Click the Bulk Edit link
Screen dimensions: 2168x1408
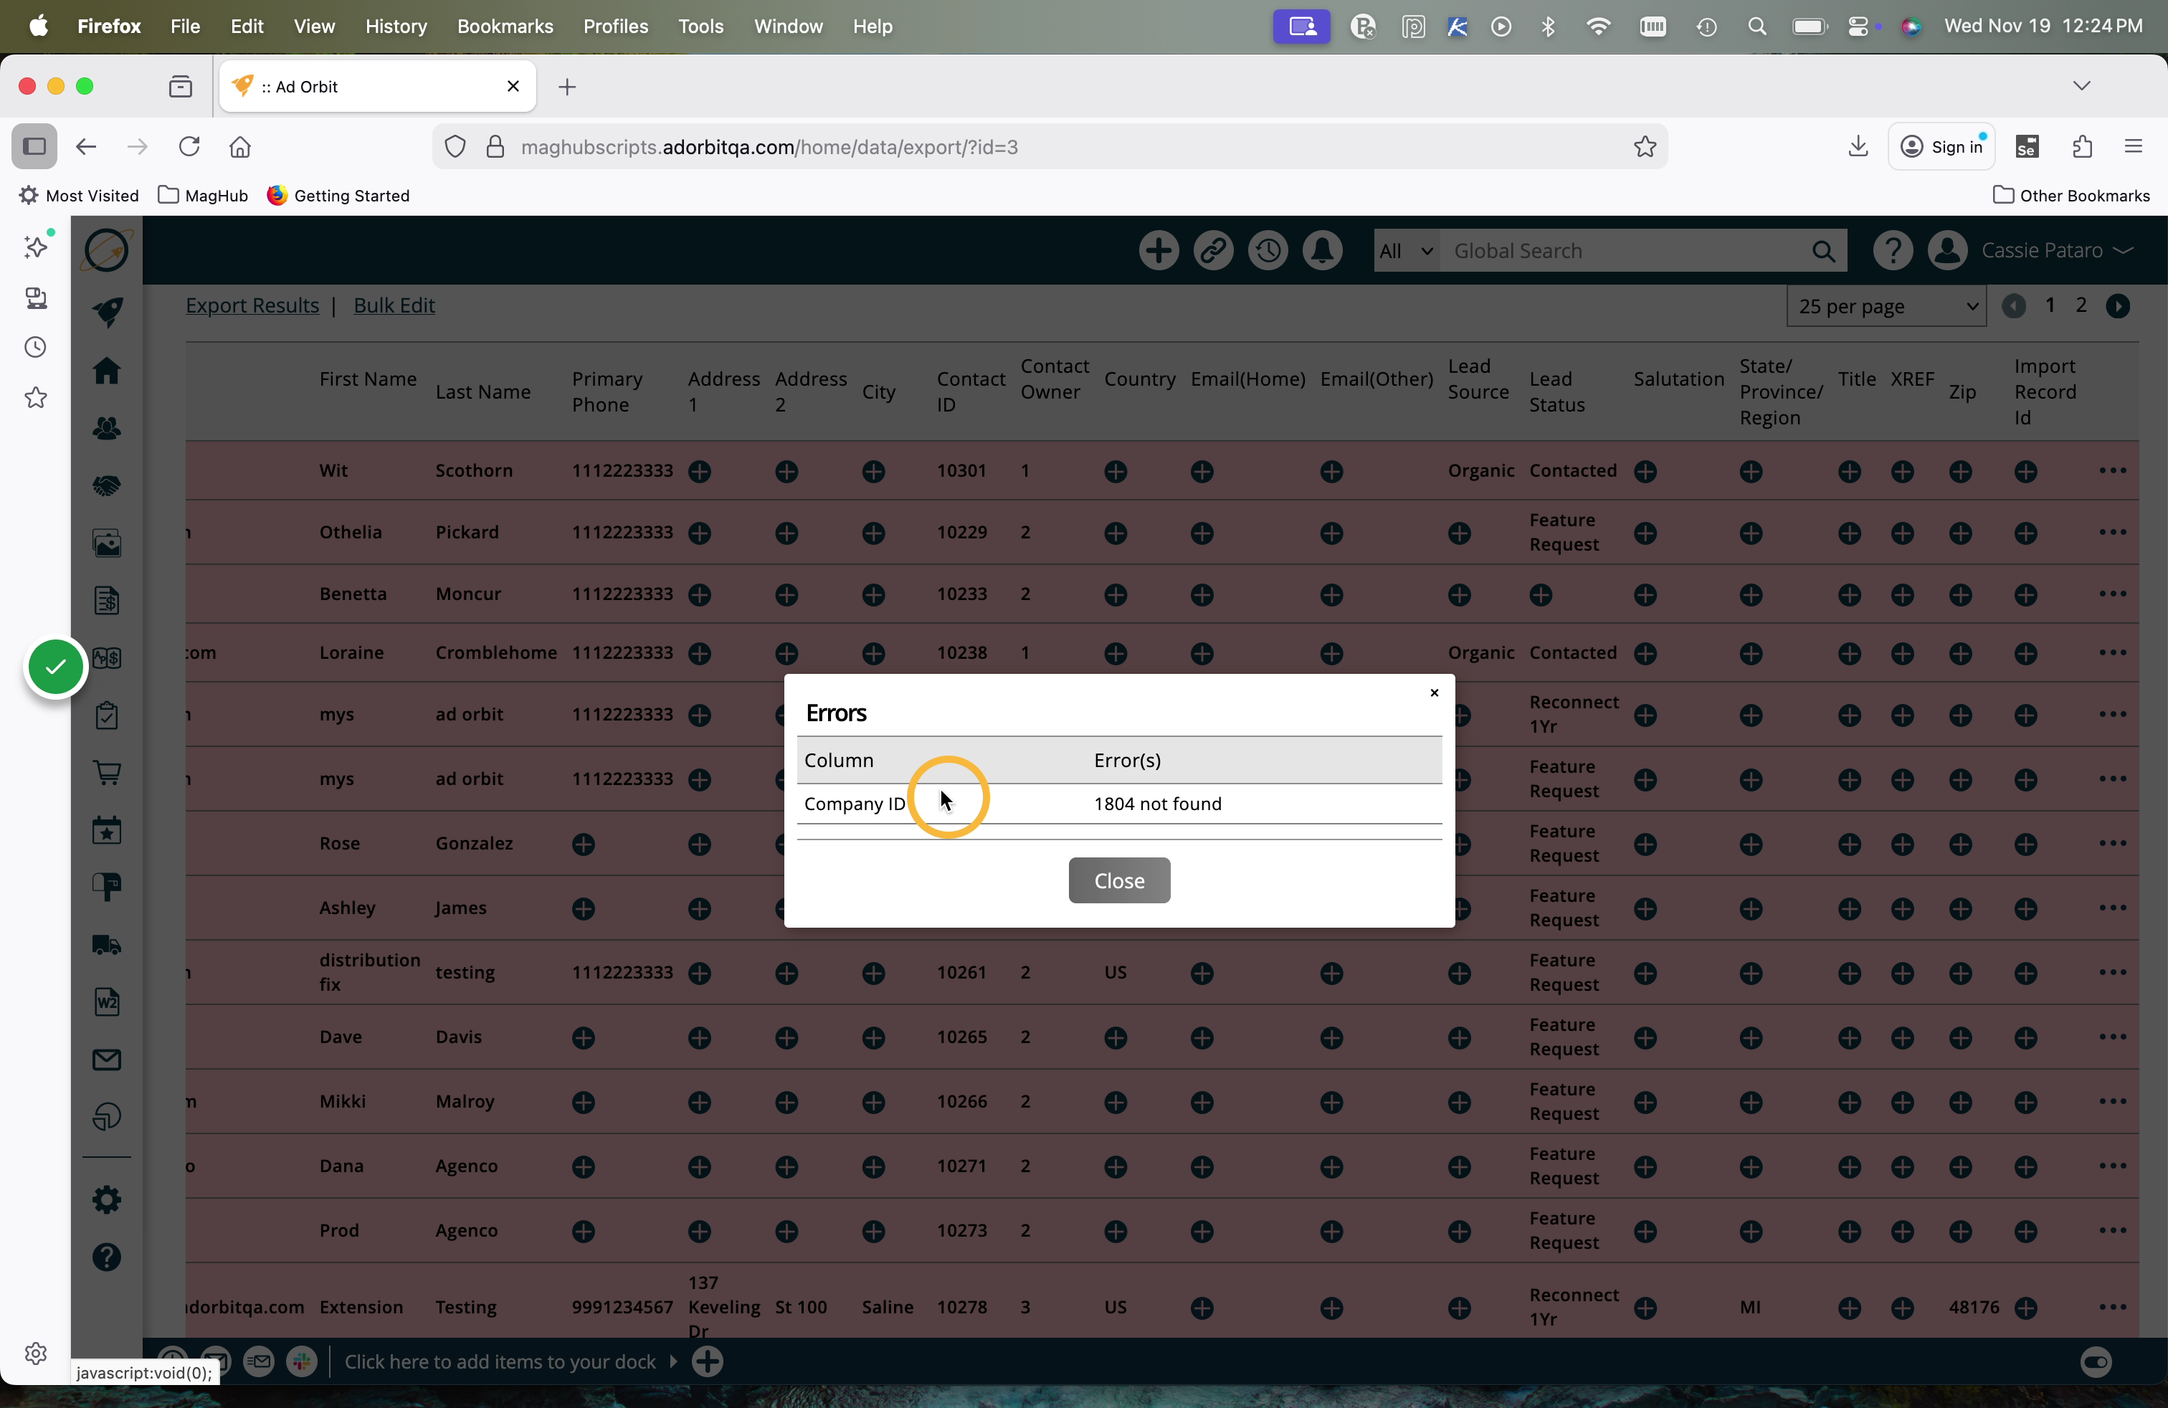(x=394, y=305)
